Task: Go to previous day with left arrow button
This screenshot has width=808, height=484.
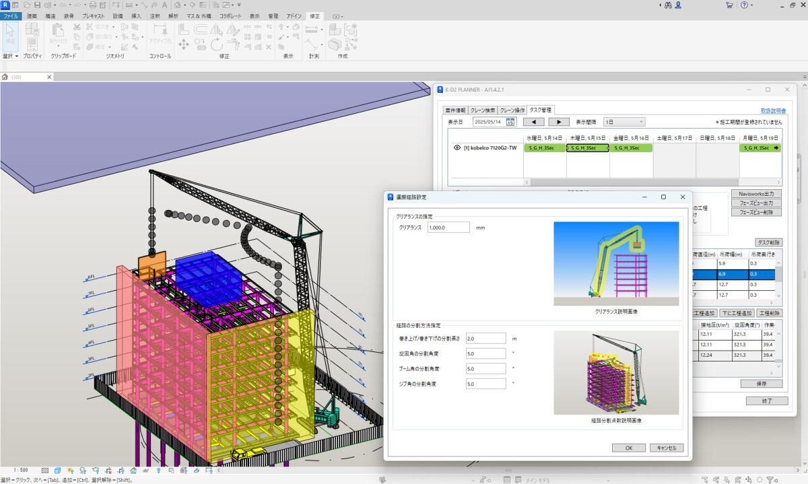Action: click(x=533, y=122)
